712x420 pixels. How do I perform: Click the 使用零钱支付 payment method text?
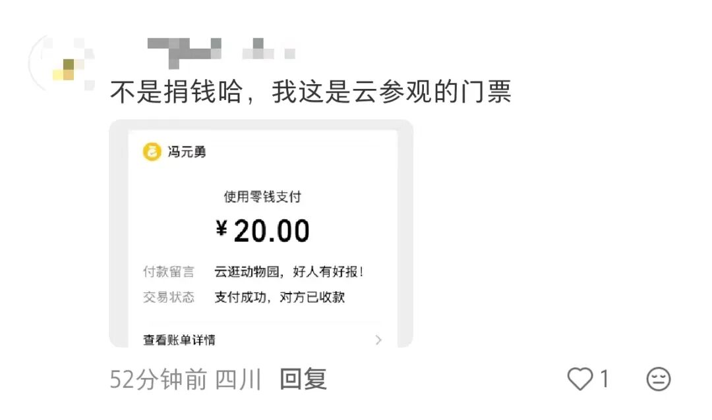(x=262, y=196)
